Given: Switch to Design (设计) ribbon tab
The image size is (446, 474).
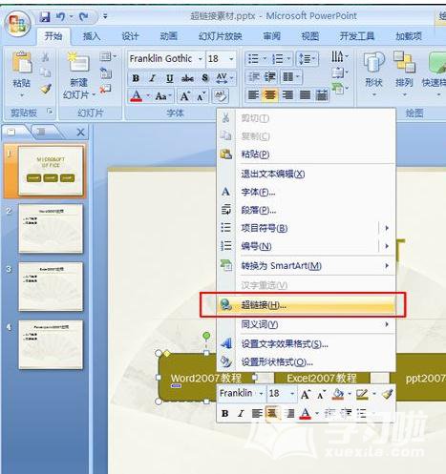Looking at the screenshot, I should click(131, 36).
